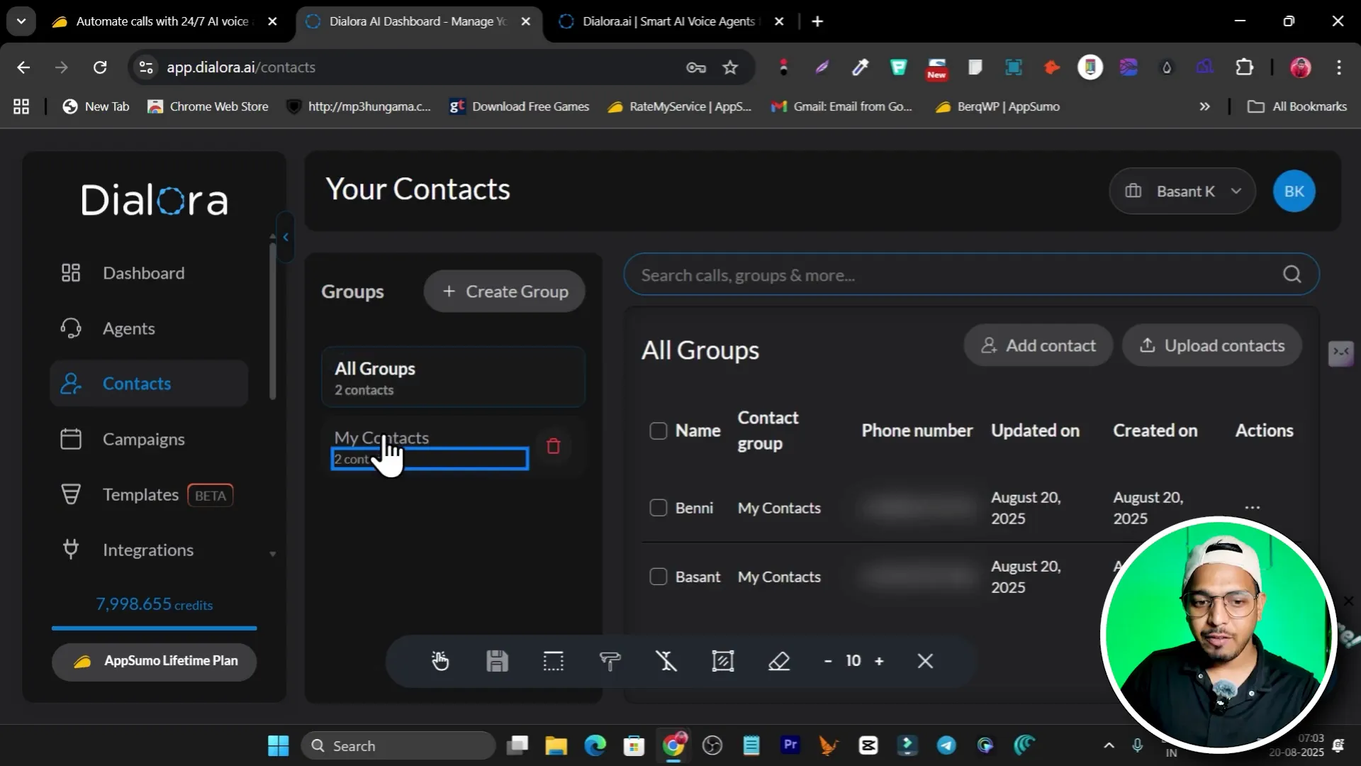Delete the My Contacts group with the trash icon

pyautogui.click(x=553, y=446)
